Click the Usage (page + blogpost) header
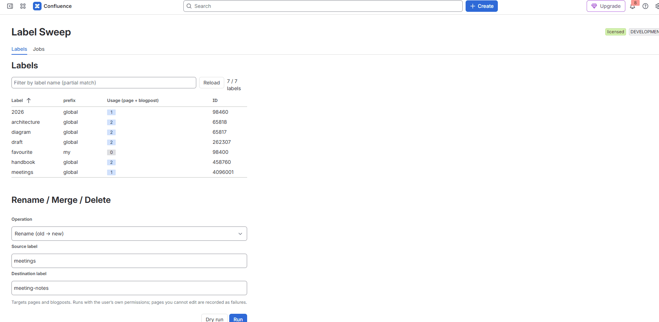The height and width of the screenshot is (322, 659). pos(133,101)
